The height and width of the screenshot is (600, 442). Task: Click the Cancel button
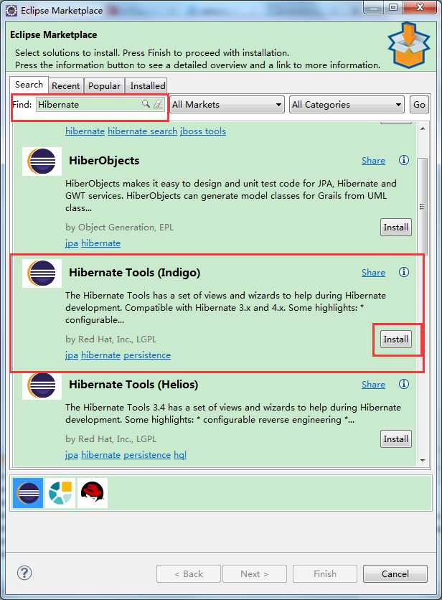click(x=395, y=573)
